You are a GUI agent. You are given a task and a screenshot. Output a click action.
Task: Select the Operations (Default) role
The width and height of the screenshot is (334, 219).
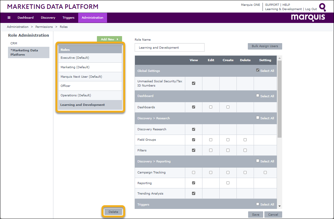[x=90, y=95]
